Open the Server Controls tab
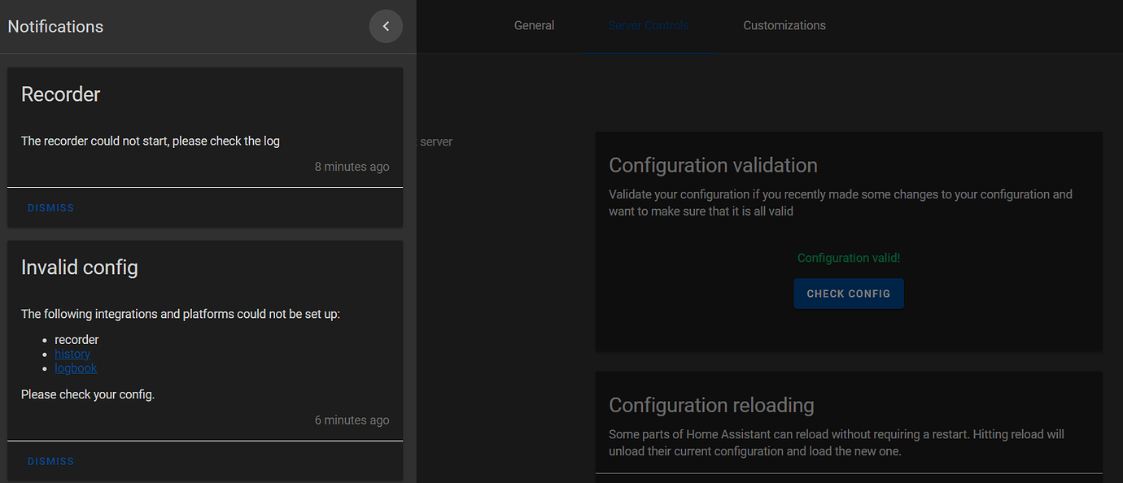Viewport: 1123px width, 483px height. tap(648, 26)
